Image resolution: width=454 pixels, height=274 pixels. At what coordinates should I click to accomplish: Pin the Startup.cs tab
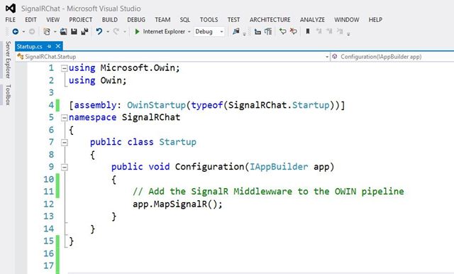(x=49, y=46)
